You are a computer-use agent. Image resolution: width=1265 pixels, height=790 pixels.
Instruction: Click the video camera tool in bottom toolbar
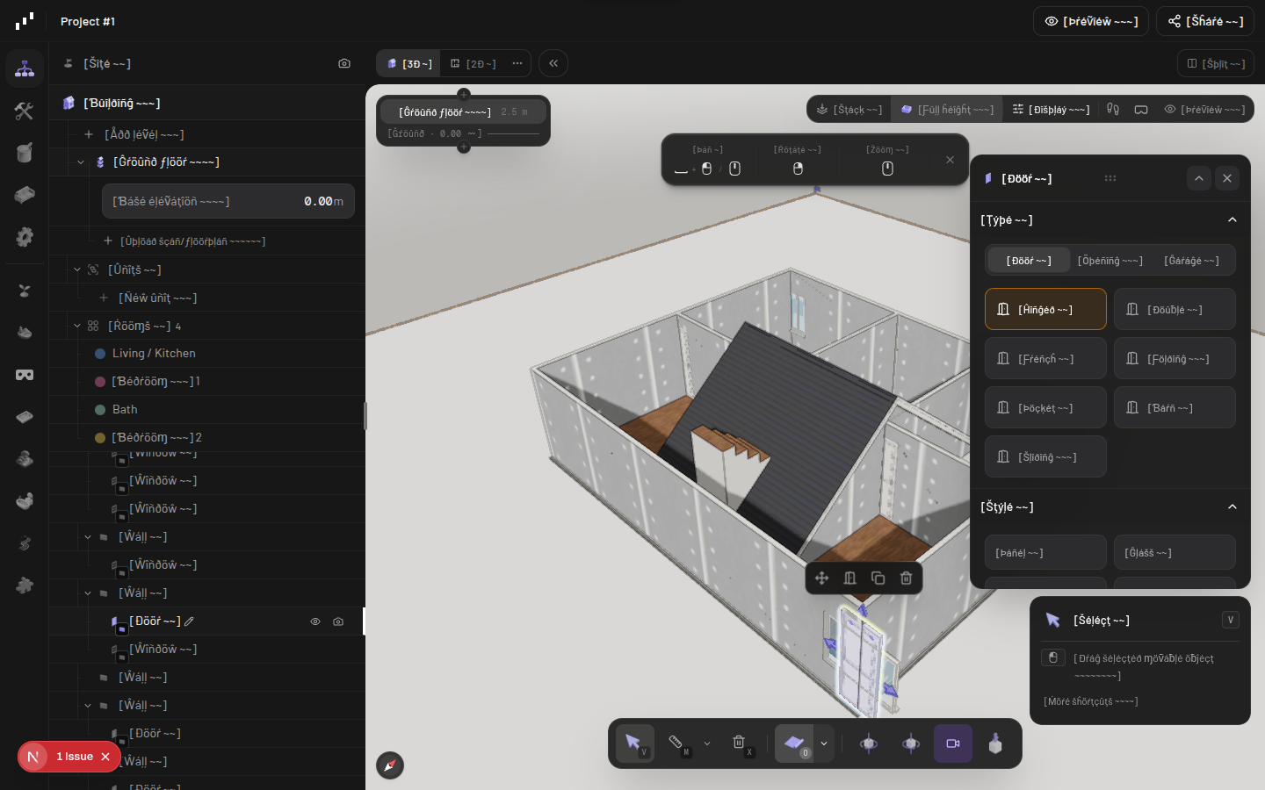coord(953,743)
